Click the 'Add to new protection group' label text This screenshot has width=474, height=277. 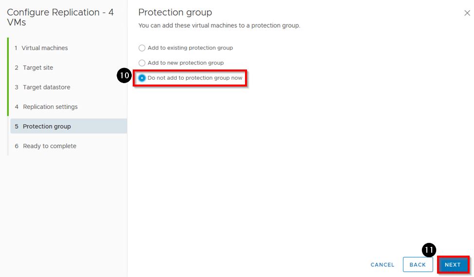pyautogui.click(x=186, y=63)
